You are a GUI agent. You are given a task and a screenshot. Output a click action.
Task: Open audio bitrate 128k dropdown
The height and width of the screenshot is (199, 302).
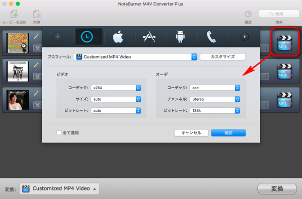(x=215, y=110)
